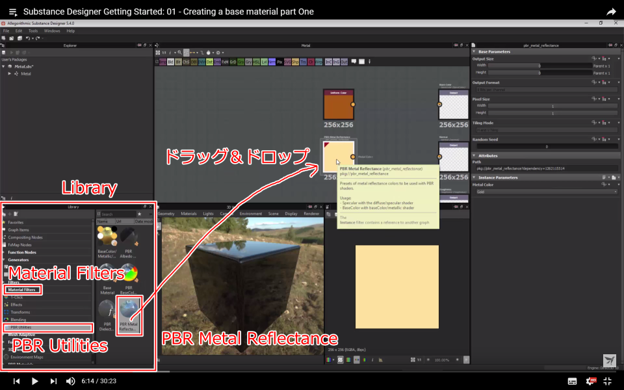Select Environment Maps in the Library
The width and height of the screenshot is (624, 390).
(x=27, y=357)
